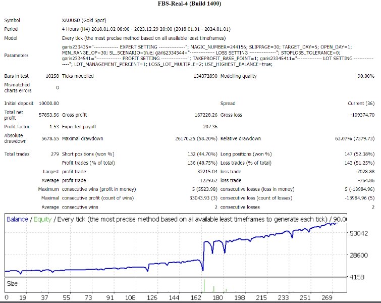Screen dimensions: 381x303
Task: Click the Size panel label
Action: pos(12,284)
